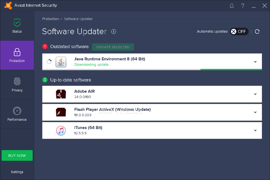Click version 12.5.5.5 text

[x=80, y=133]
